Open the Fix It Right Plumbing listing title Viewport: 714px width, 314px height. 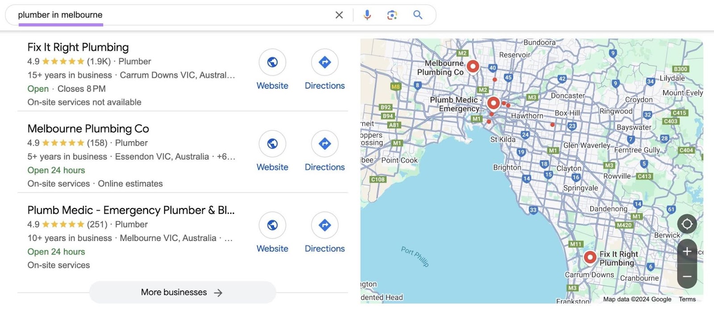78,47
